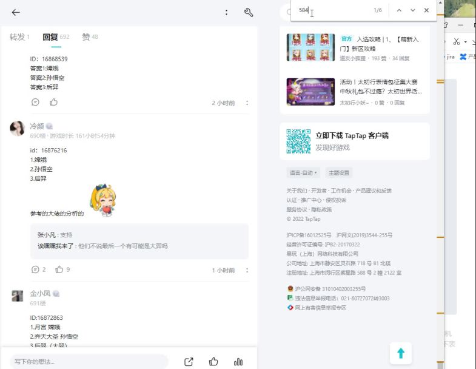
Task: Expand options menu on 冷颜's comment
Action: click(x=247, y=270)
